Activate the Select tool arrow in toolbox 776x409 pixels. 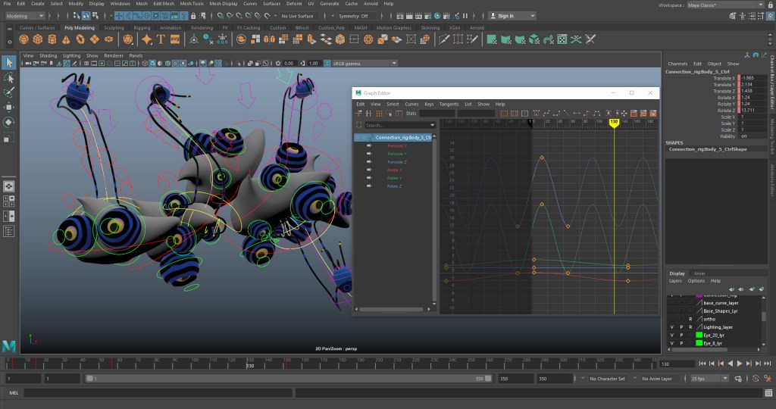tap(8, 62)
